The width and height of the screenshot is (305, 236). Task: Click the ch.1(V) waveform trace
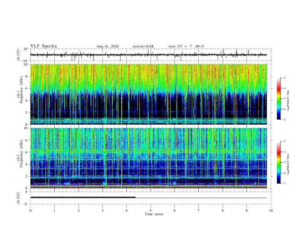148,55
